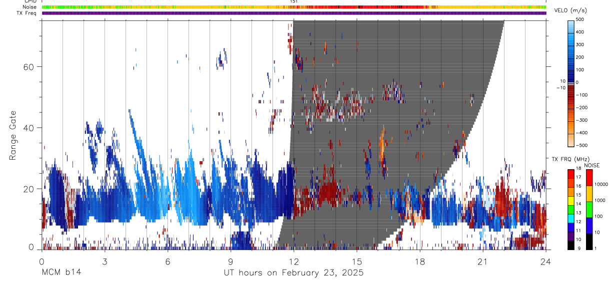This screenshot has height=283, width=614.
Task: Click the 'UT hours on February 23, 2025' label
Action: 293,273
